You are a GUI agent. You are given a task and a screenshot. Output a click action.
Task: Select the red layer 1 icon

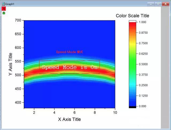pyautogui.click(x=4, y=9)
